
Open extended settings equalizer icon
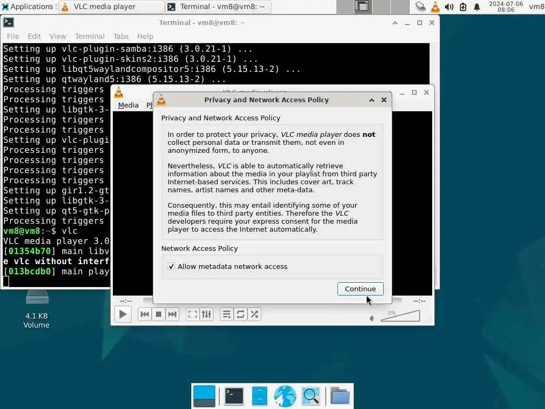(x=207, y=314)
